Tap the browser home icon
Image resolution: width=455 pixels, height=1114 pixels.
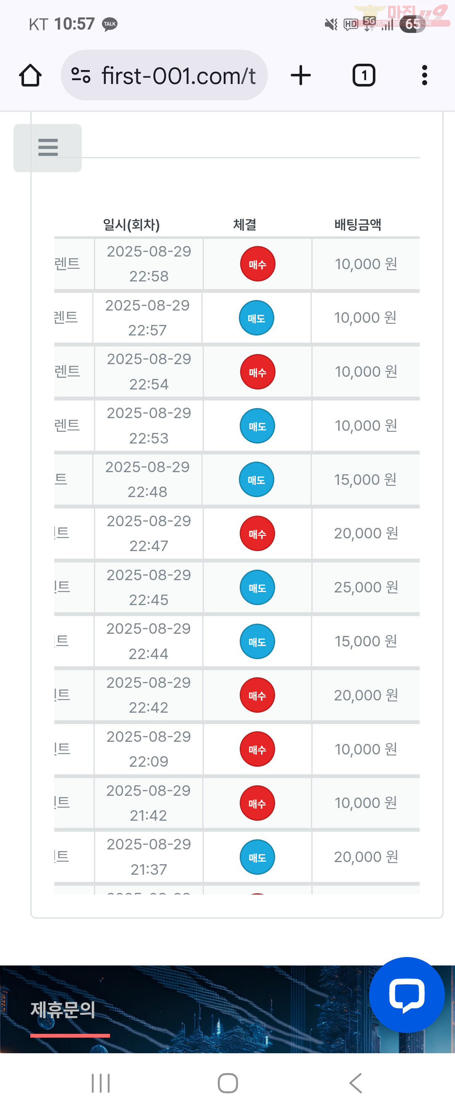point(30,76)
